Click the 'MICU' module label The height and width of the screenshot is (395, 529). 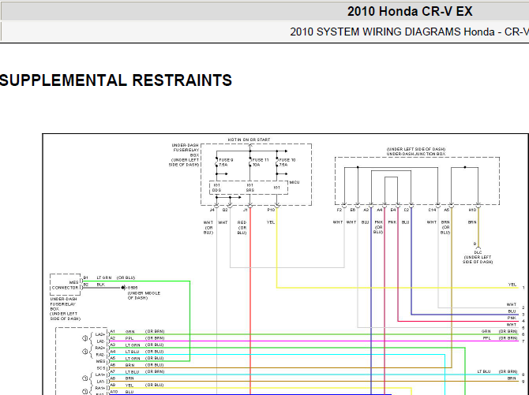[295, 182]
